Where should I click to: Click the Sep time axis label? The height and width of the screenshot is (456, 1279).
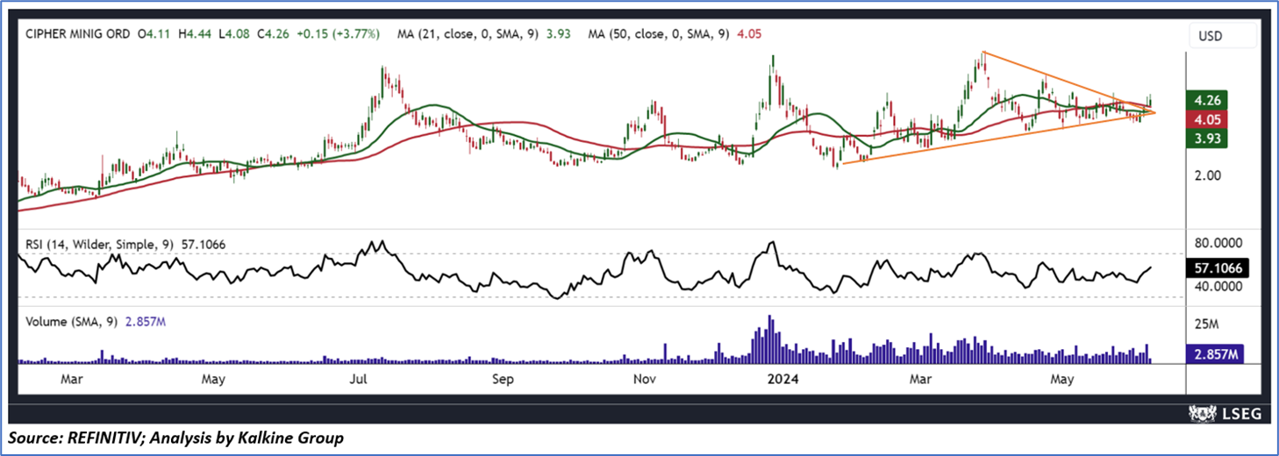pos(502,380)
